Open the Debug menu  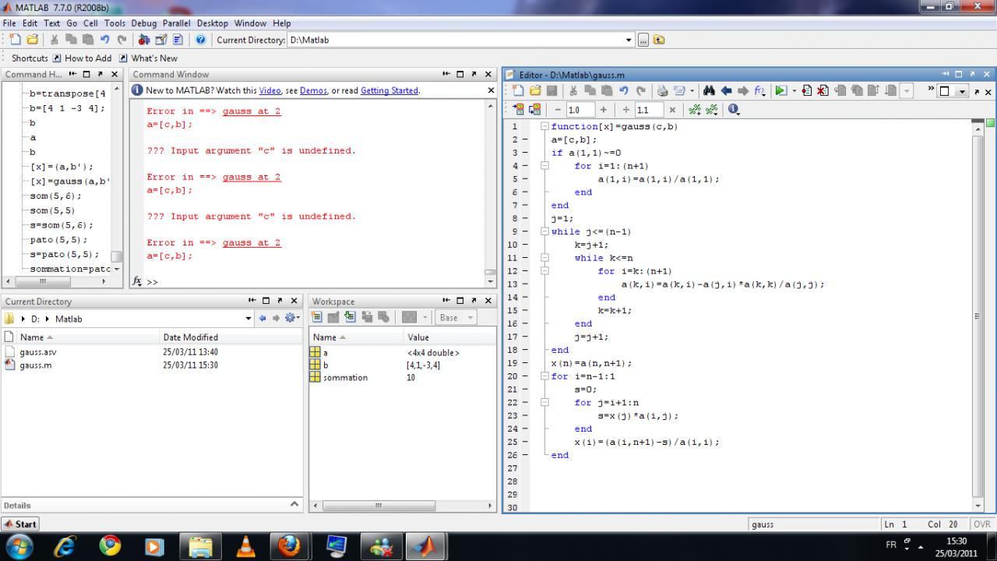tap(143, 23)
